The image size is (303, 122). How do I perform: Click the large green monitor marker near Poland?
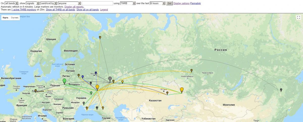[64, 81]
